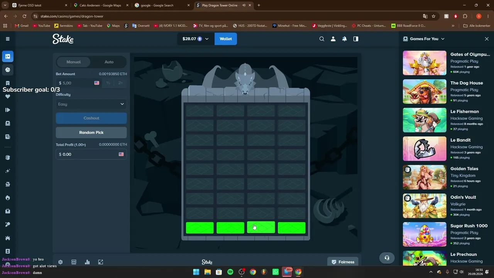Click the address bar URL

(72, 16)
